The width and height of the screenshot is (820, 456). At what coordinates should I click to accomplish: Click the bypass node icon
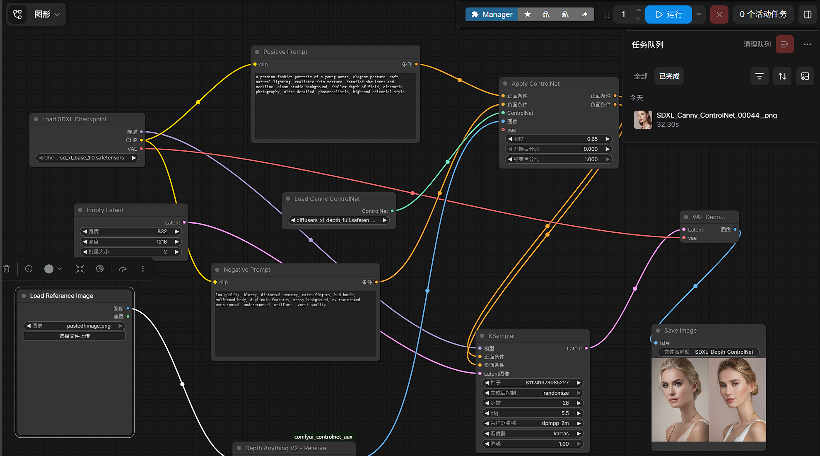123,269
